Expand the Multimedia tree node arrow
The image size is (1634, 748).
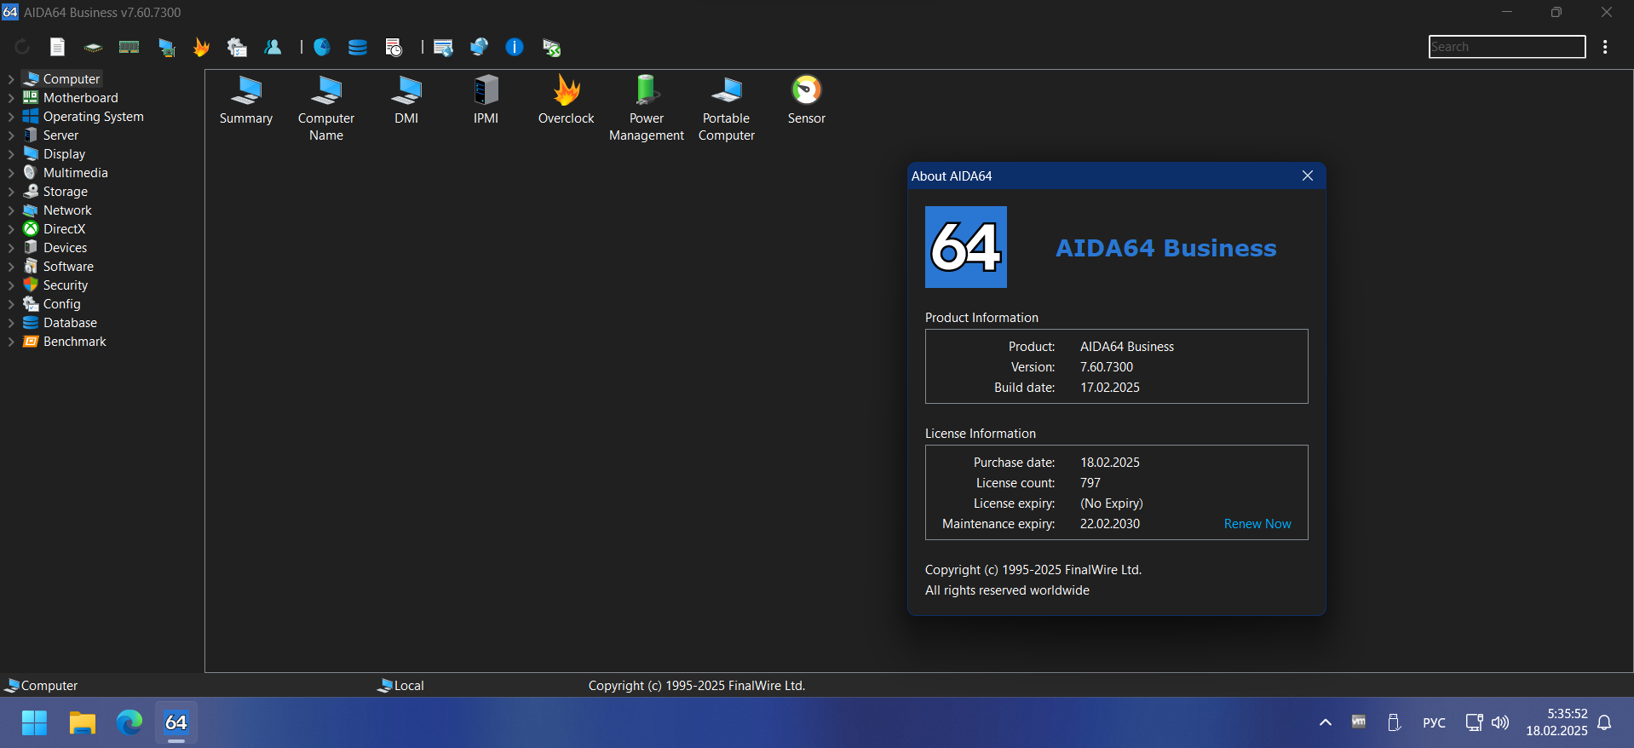[x=11, y=173]
